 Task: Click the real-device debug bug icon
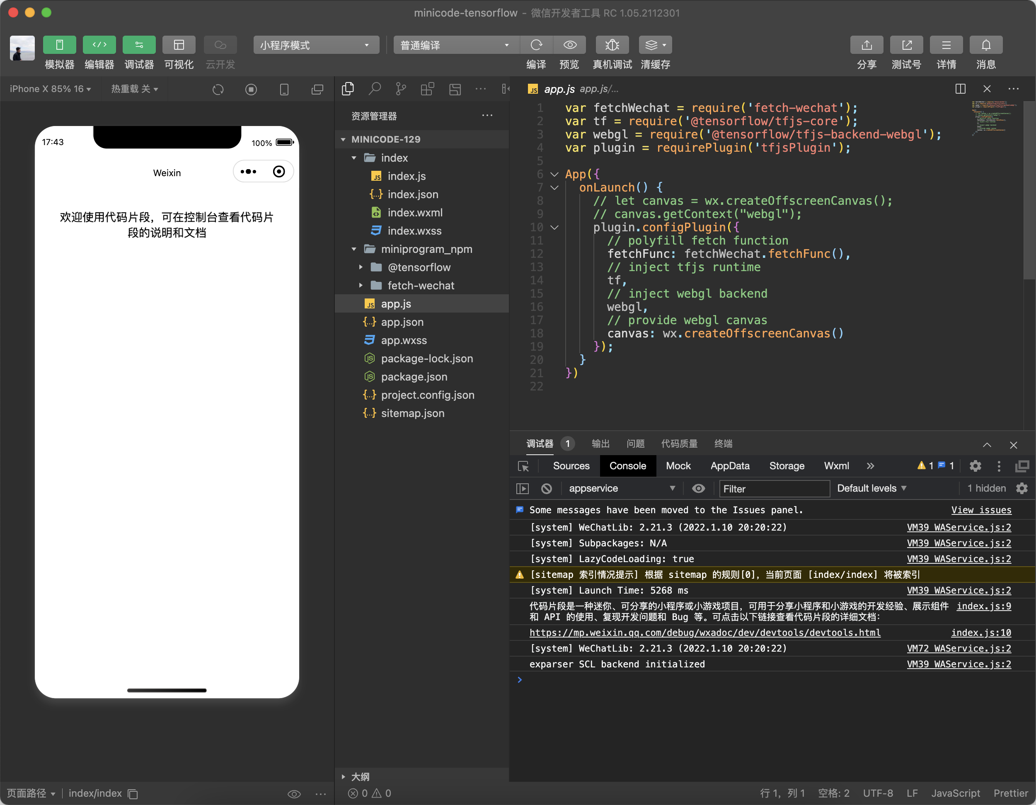point(612,45)
